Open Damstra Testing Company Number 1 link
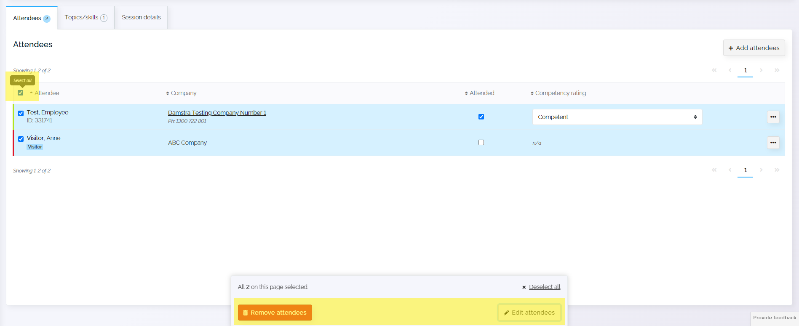Screen dimensions: 799x326 click(x=217, y=113)
